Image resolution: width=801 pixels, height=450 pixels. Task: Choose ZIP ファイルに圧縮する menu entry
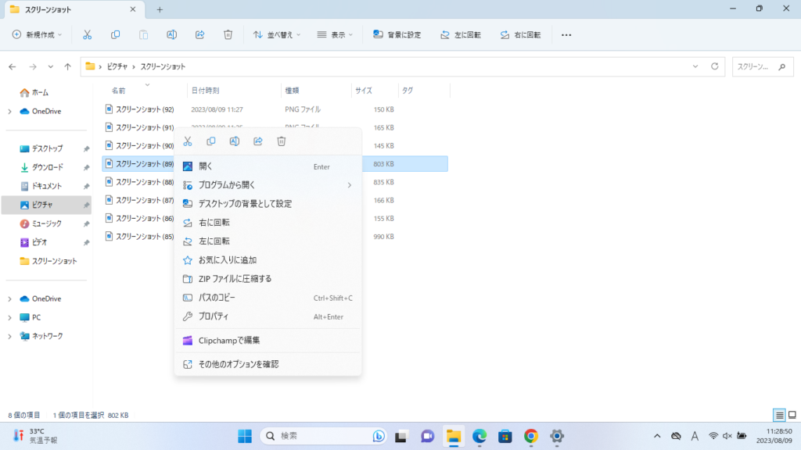click(x=235, y=279)
